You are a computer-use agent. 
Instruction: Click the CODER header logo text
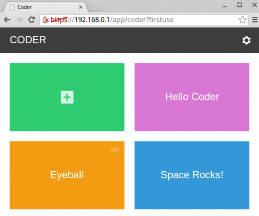(x=28, y=40)
